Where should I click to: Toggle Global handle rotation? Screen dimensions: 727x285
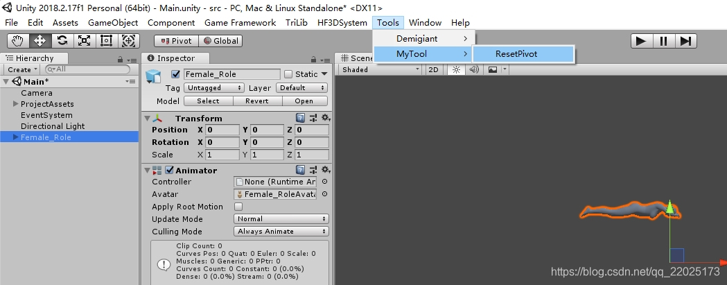(220, 41)
